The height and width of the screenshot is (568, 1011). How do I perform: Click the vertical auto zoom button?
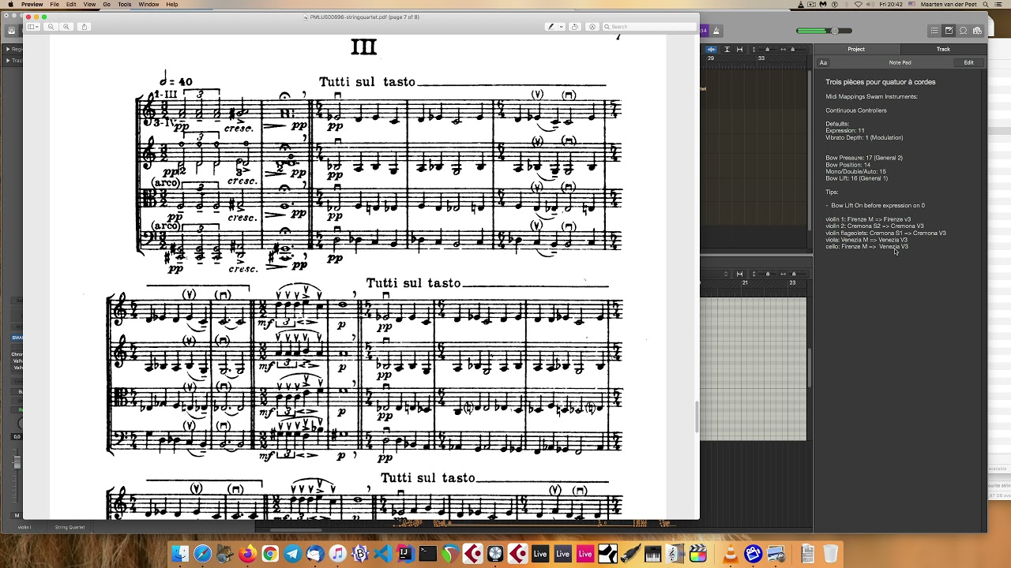(x=727, y=49)
